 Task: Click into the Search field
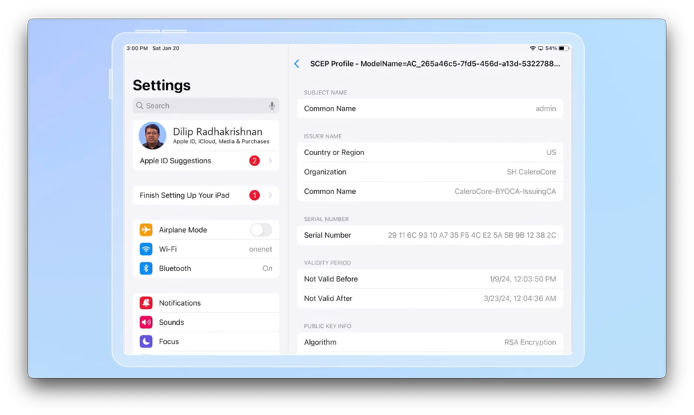click(206, 106)
